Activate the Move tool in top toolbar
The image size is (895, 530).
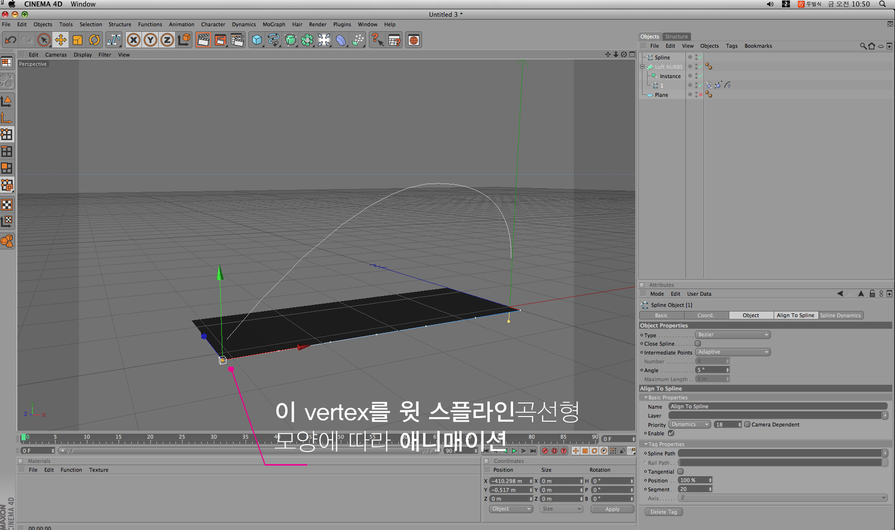click(x=61, y=40)
